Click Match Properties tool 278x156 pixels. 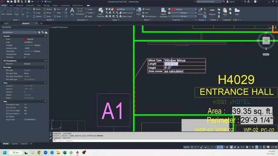(x=163, y=13)
